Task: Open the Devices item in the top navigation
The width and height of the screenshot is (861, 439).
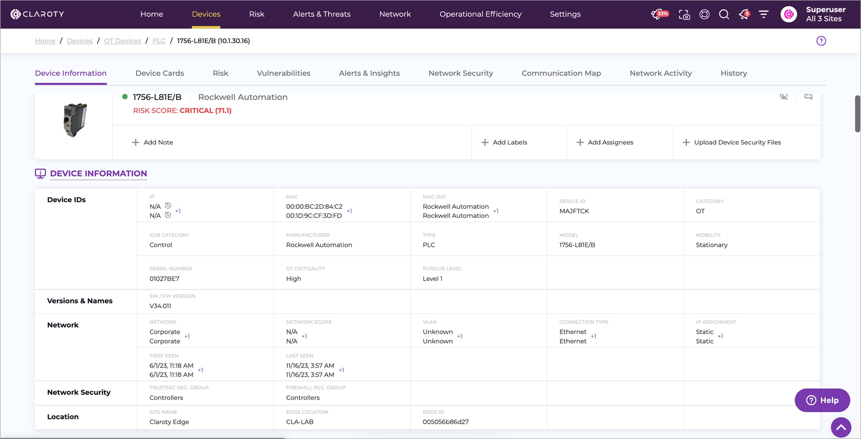Action: pyautogui.click(x=206, y=14)
